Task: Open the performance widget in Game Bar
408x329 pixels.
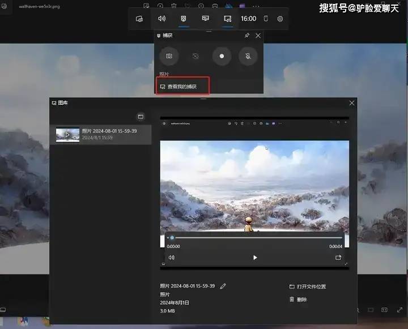Action: click(205, 19)
